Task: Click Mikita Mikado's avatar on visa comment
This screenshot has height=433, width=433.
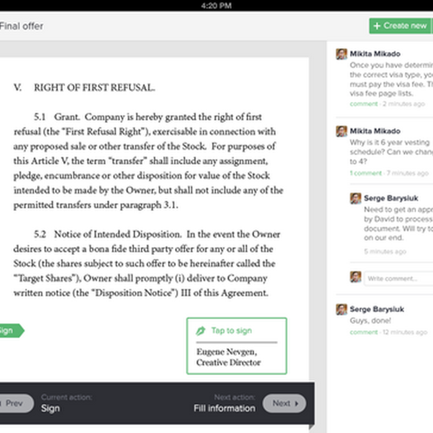Action: point(342,54)
